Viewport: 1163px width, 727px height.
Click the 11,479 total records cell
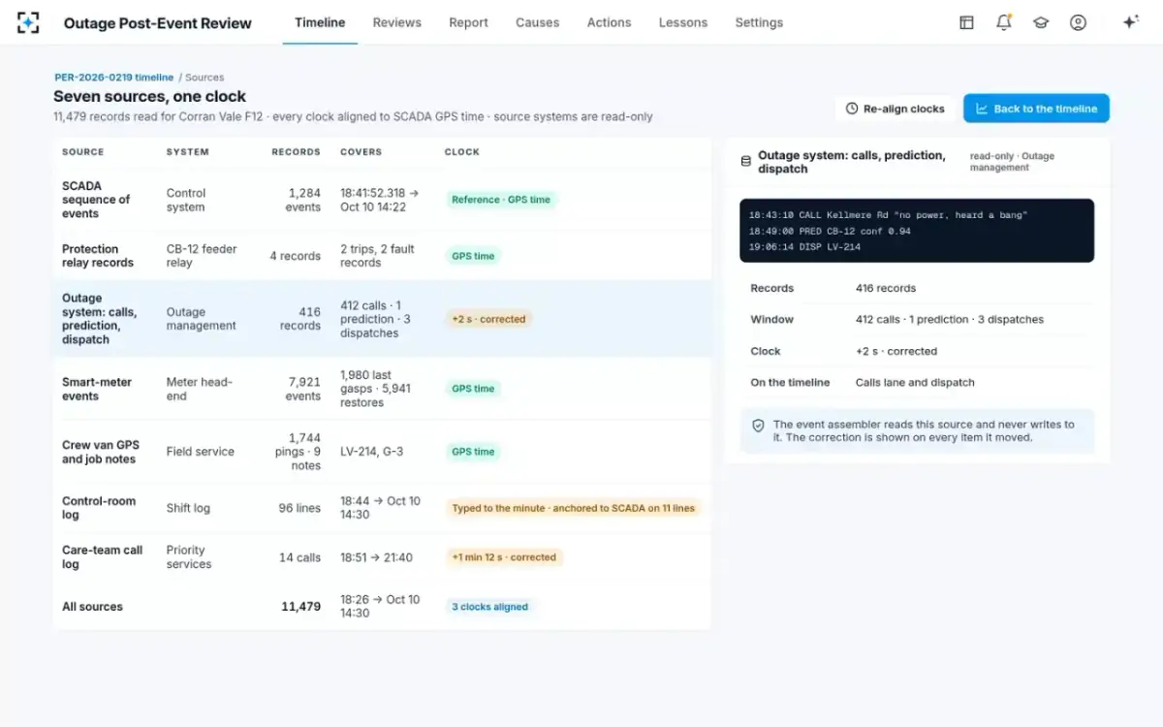coord(300,607)
